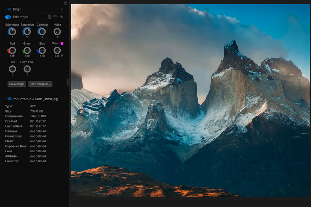Click the image file icon beside mountain-1209301_1920.jpg

point(10,99)
